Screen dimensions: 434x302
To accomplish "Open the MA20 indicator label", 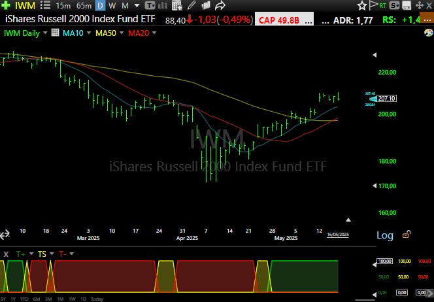I will [x=139, y=33].
